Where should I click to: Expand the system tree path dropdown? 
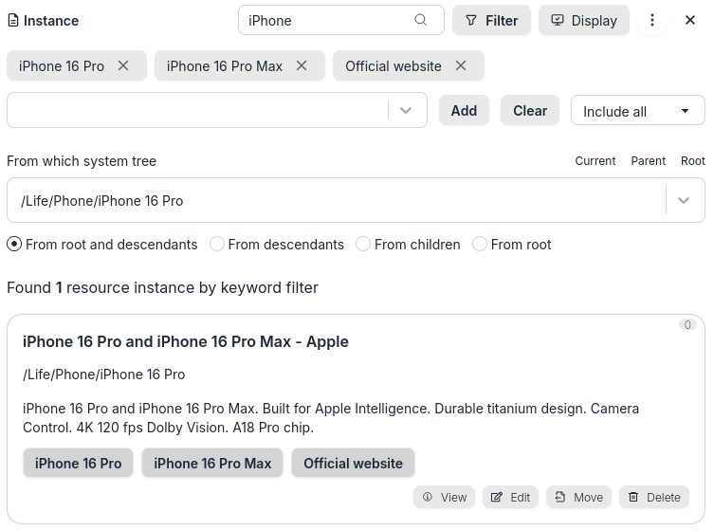684,201
